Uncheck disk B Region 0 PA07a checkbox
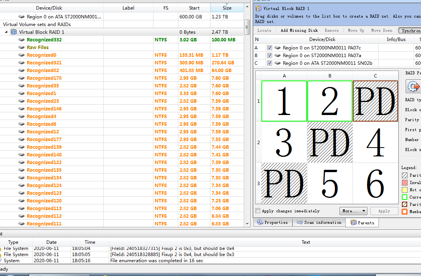Image resolution: width=421 pixels, height=276 pixels. (x=269, y=56)
